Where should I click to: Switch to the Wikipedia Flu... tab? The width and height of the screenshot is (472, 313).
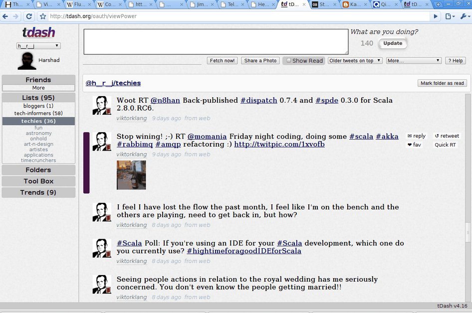pyautogui.click(x=78, y=4)
